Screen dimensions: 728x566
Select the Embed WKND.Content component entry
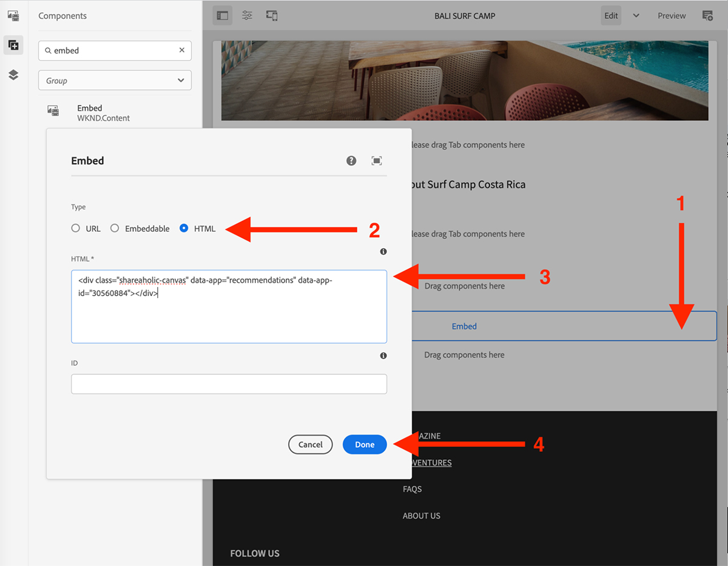point(115,113)
